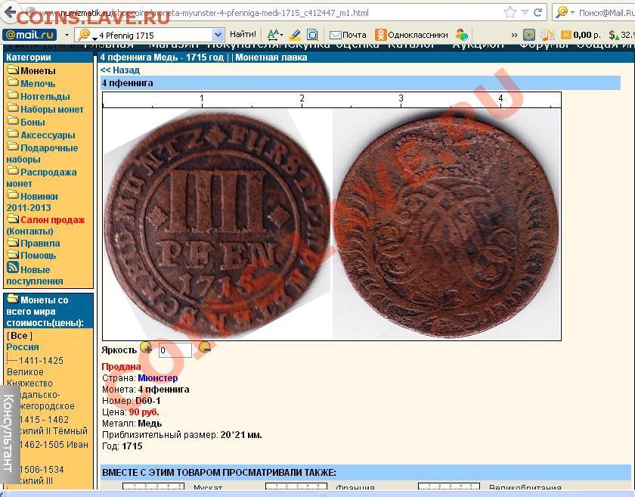Open the Магазин item in site navigation
The width and height of the screenshot is (635, 497).
[x=174, y=45]
